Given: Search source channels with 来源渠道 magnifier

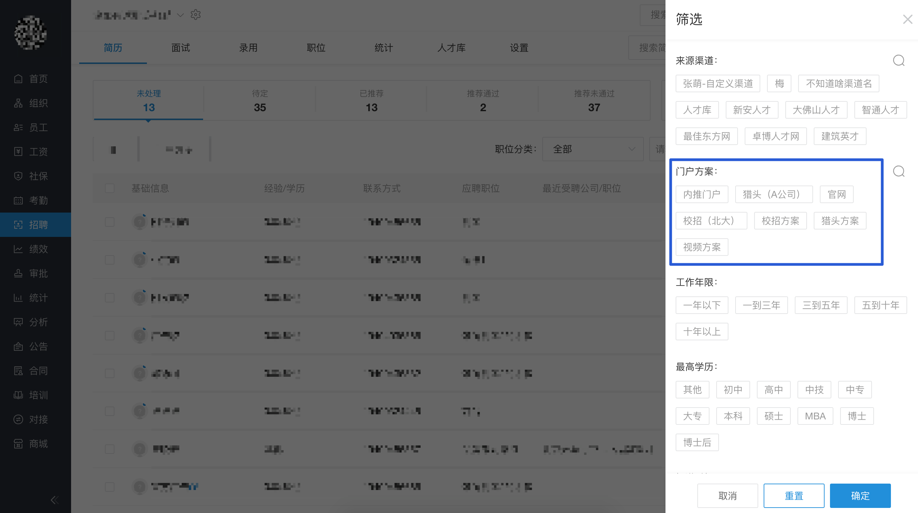Looking at the screenshot, I should tap(898, 60).
